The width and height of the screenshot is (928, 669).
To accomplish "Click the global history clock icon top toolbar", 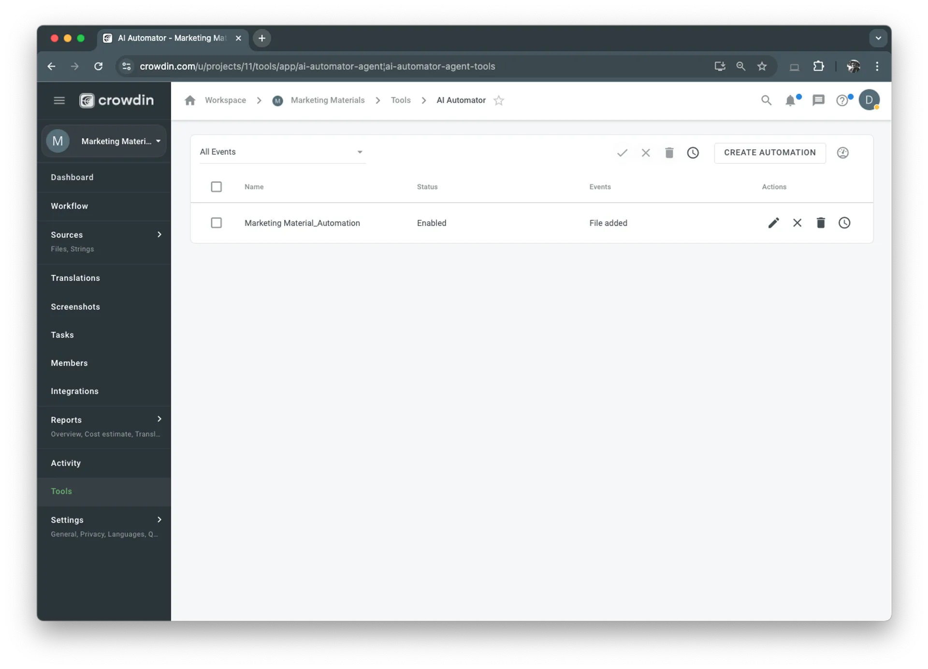I will [x=693, y=152].
